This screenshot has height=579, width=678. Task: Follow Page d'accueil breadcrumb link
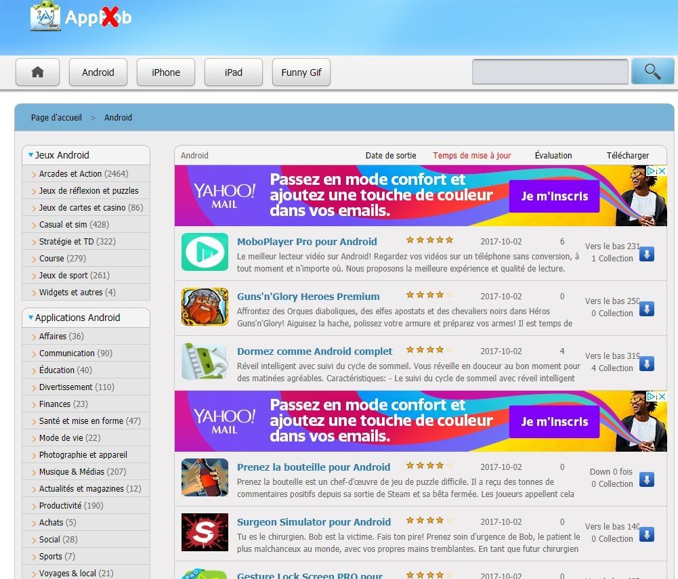point(56,118)
